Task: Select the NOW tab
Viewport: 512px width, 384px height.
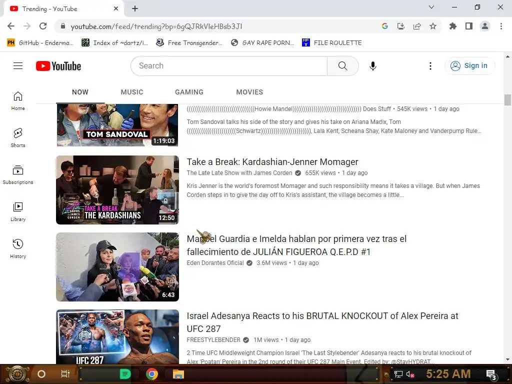Action: point(80,92)
